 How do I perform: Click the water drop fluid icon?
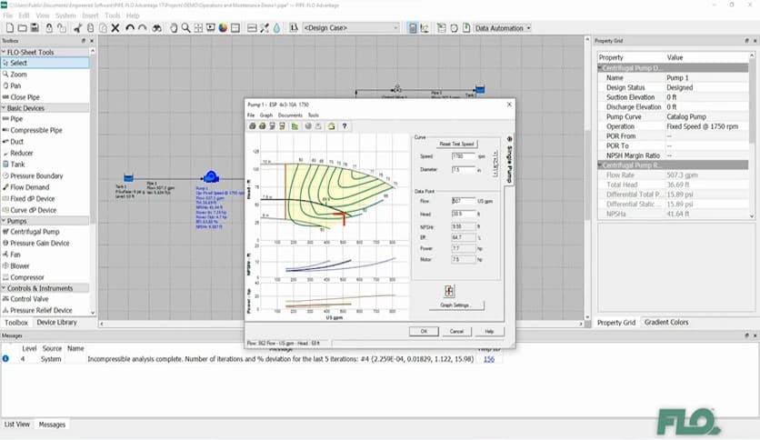(x=276, y=28)
